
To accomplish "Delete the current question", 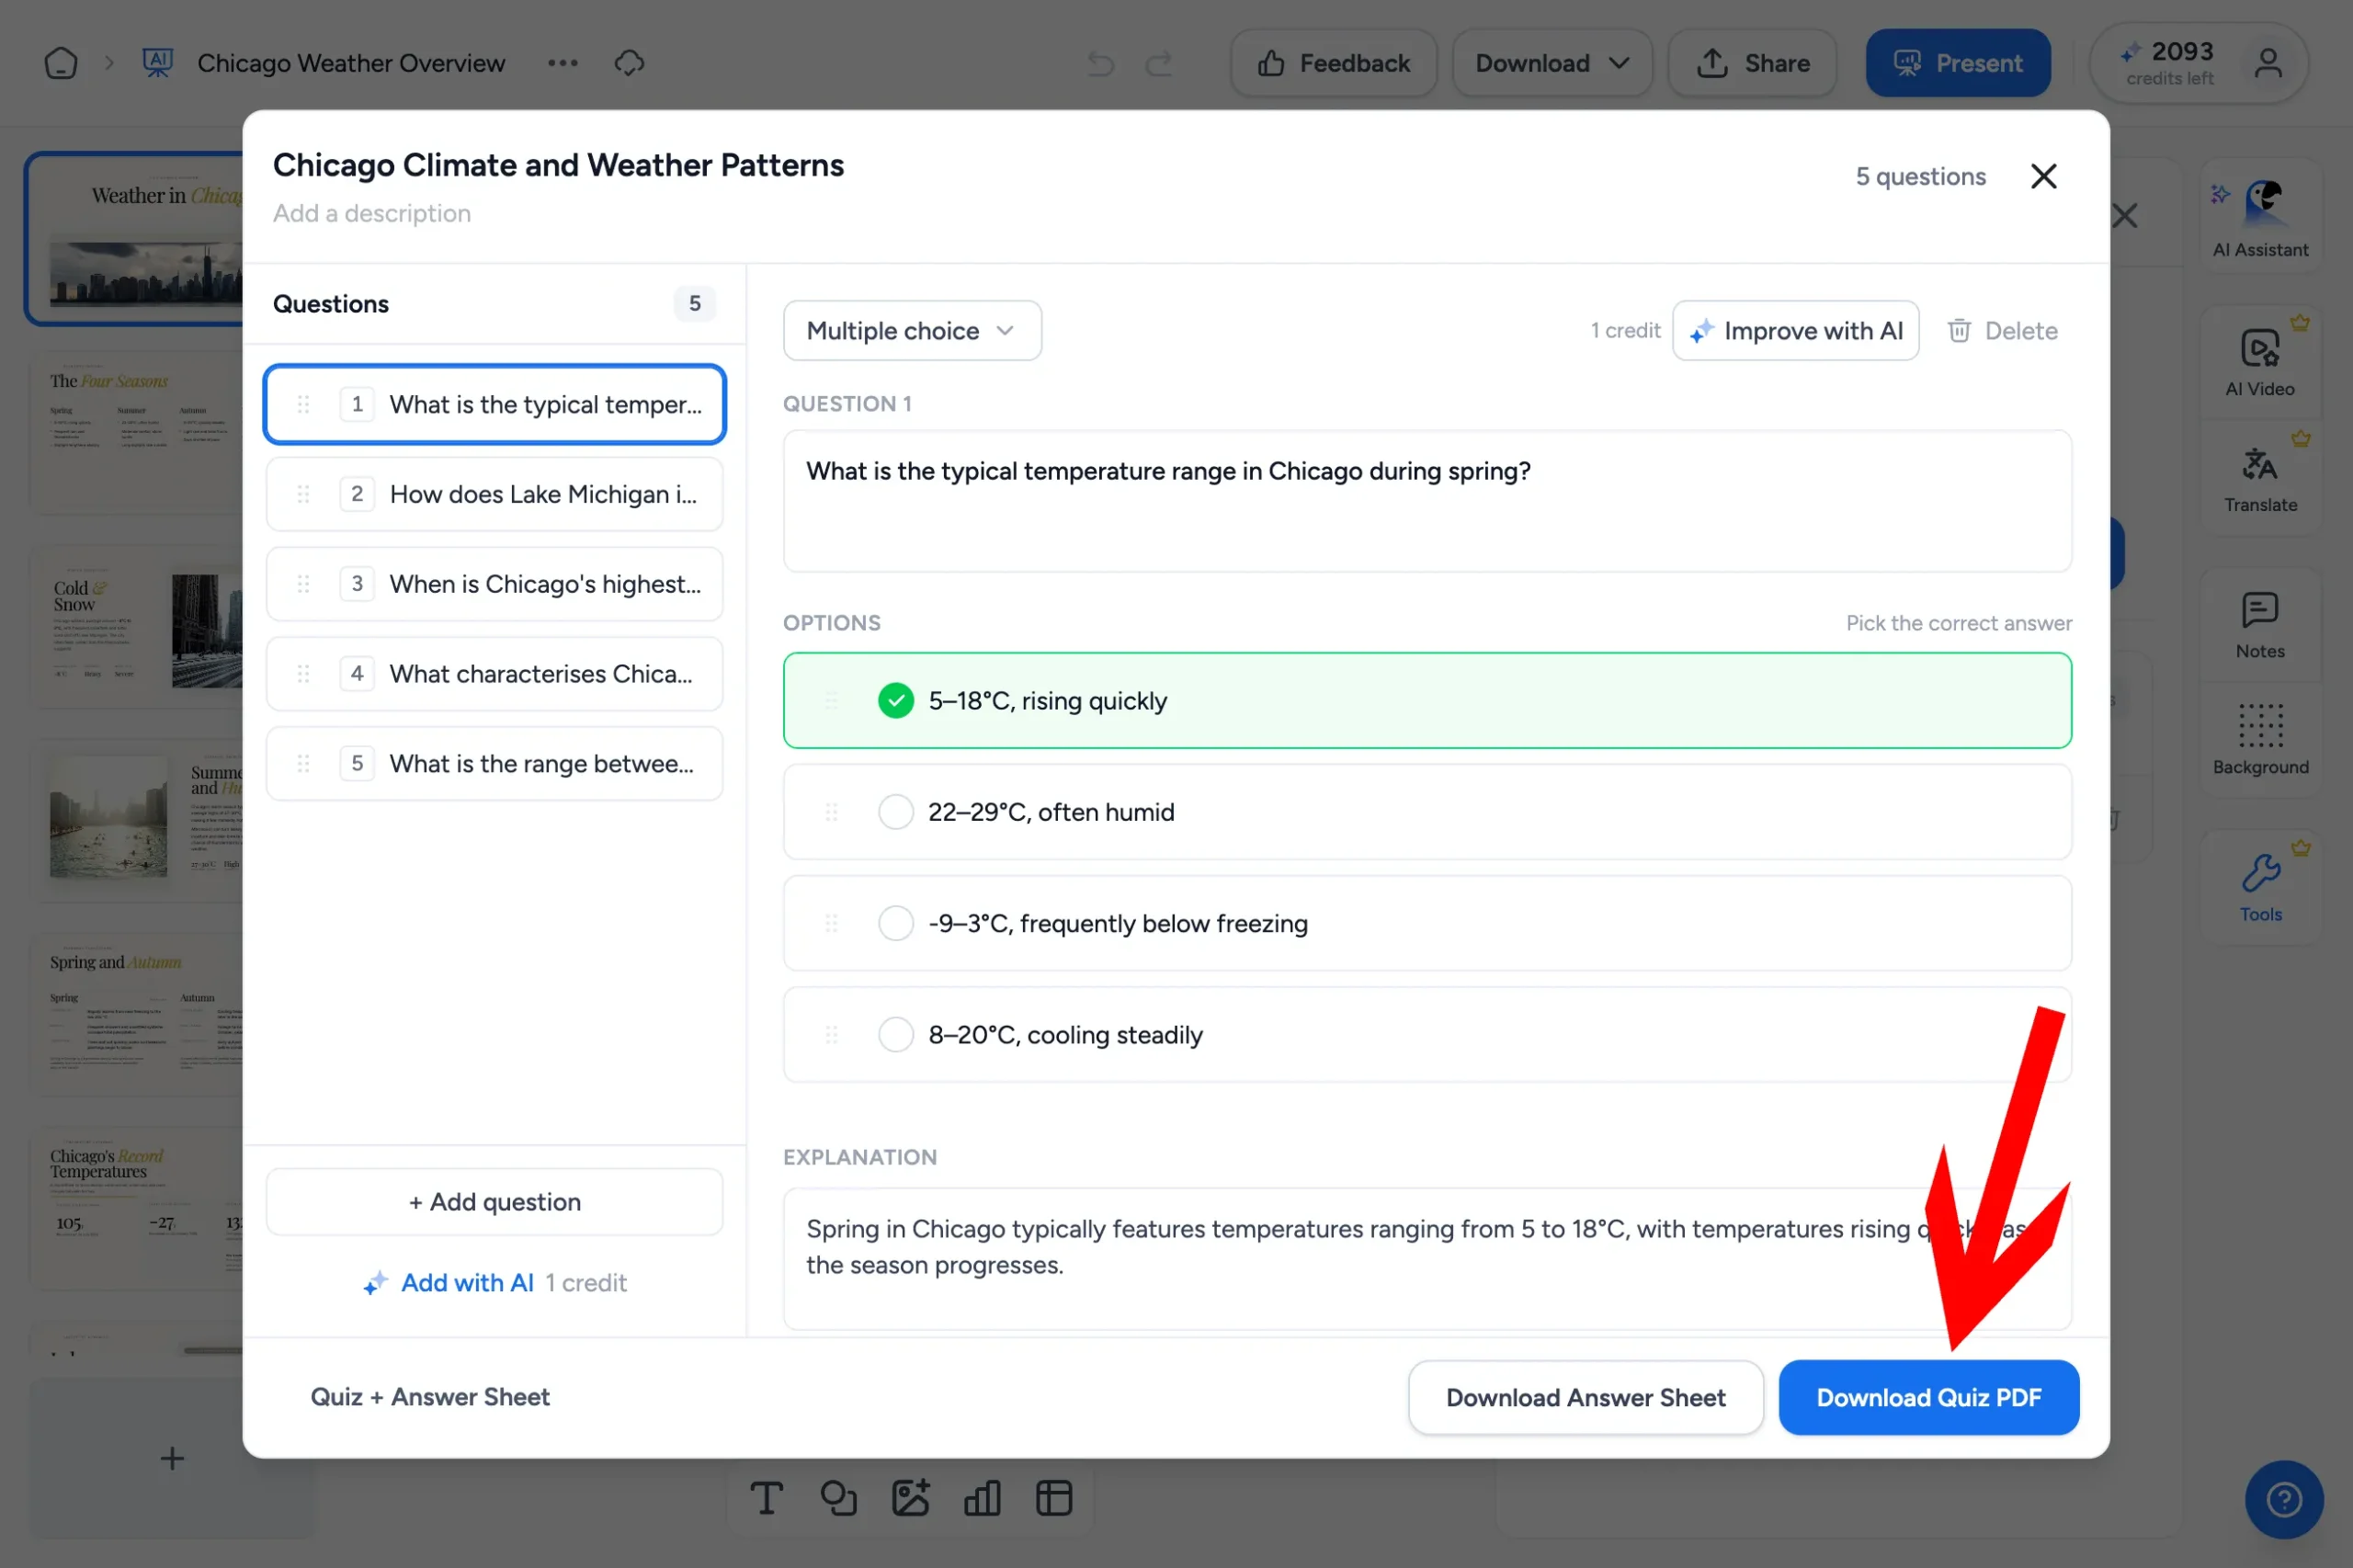I will [2002, 331].
